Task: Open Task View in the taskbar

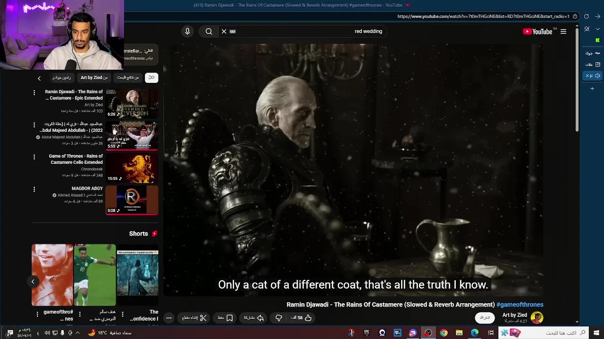Action: [x=491, y=333]
